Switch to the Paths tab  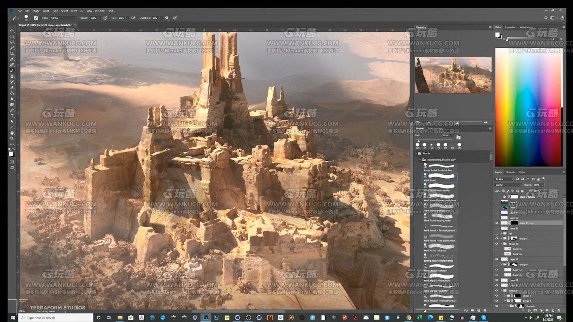[x=522, y=172]
